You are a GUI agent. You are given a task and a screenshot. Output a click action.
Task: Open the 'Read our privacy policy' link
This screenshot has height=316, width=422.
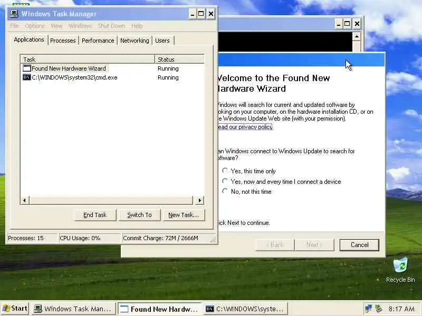[x=245, y=127]
